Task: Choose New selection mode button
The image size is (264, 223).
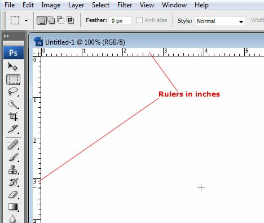Action: [x=42, y=20]
